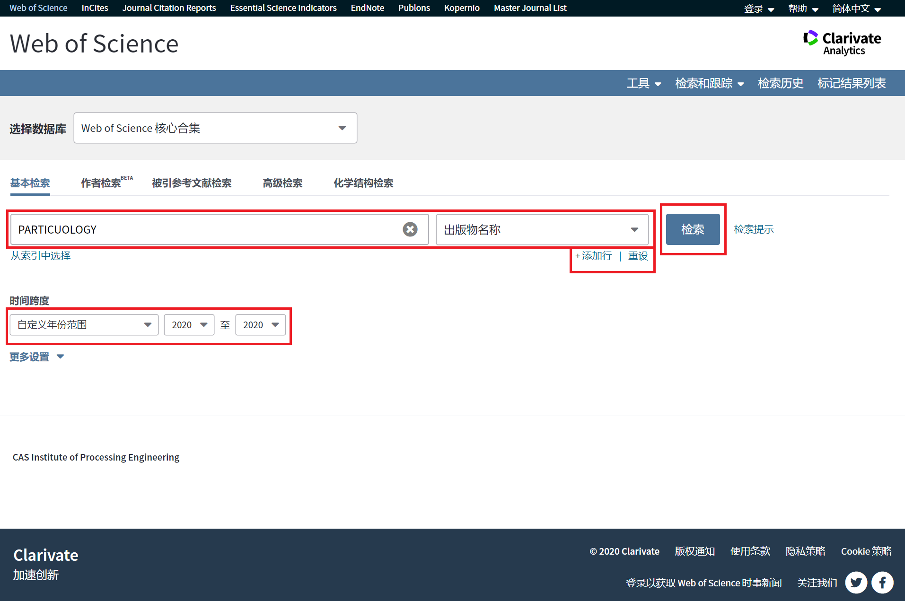This screenshot has width=905, height=601.
Task: Open the 检索和跟踪 menu
Action: (710, 84)
